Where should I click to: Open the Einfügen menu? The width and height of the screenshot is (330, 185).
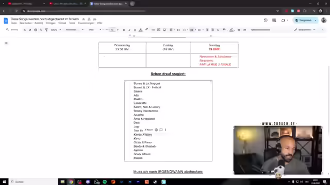click(x=51, y=23)
